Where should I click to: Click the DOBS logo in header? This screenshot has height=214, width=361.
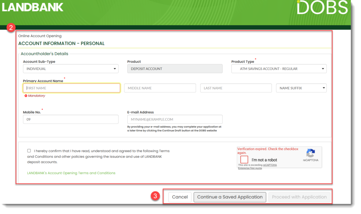(x=323, y=7)
